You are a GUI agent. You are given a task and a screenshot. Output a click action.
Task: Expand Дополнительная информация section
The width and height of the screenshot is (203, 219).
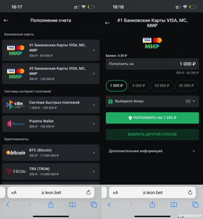point(152,151)
